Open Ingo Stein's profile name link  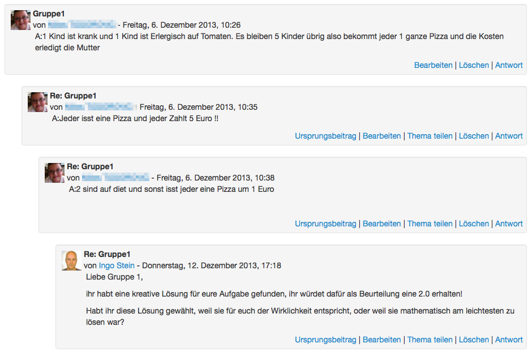117,265
